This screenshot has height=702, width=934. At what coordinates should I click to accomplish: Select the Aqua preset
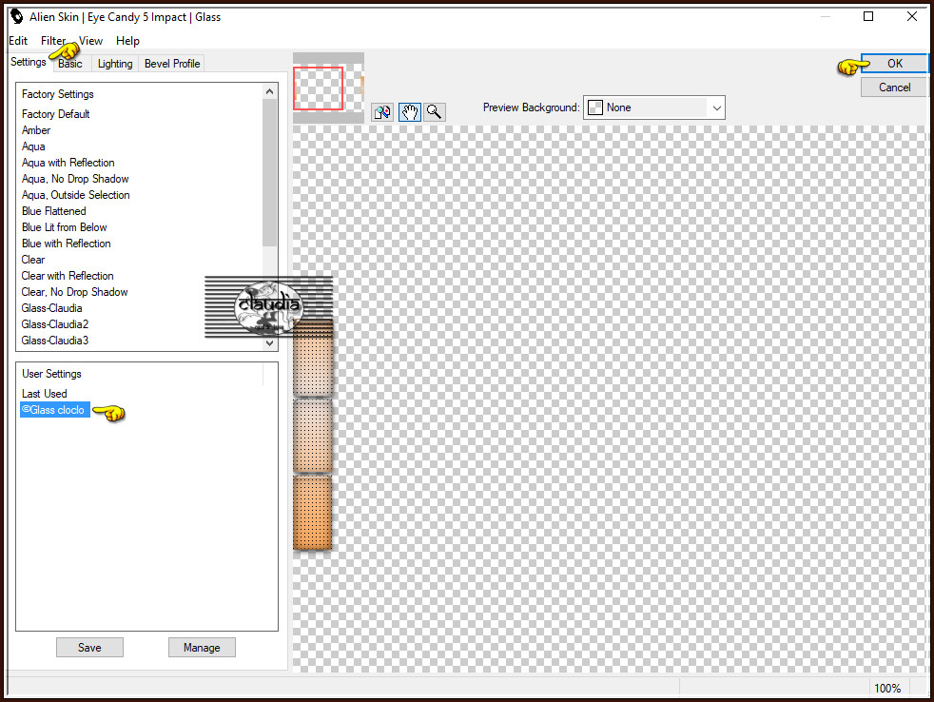(x=33, y=146)
